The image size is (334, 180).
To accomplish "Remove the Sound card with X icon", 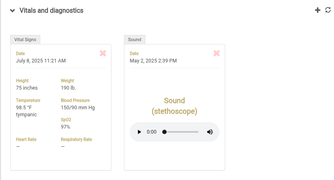I will click(x=217, y=53).
